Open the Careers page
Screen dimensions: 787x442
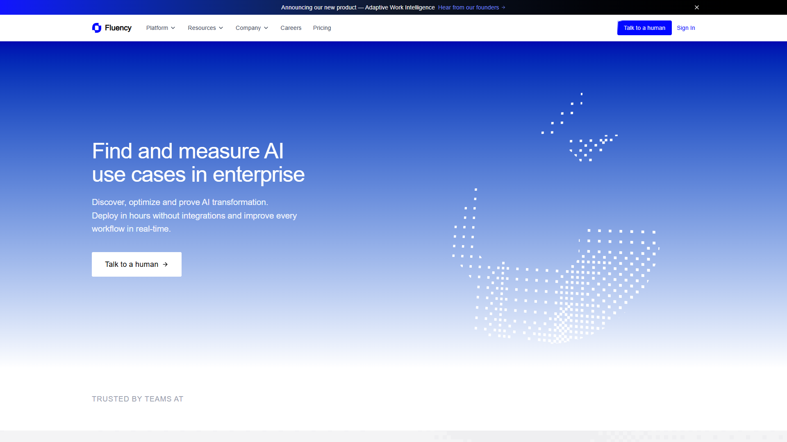[291, 28]
